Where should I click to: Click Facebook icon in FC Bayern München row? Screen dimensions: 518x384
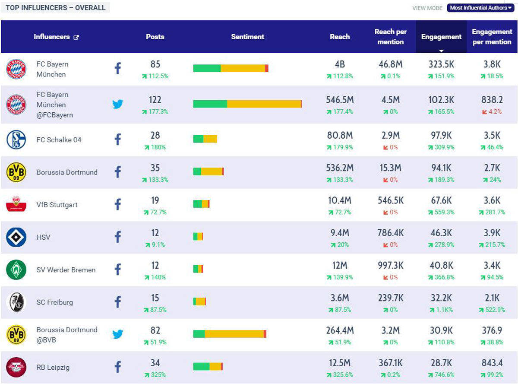pos(117,68)
